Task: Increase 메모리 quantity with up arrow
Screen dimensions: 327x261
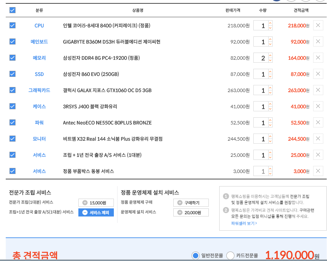Action: click(x=270, y=56)
